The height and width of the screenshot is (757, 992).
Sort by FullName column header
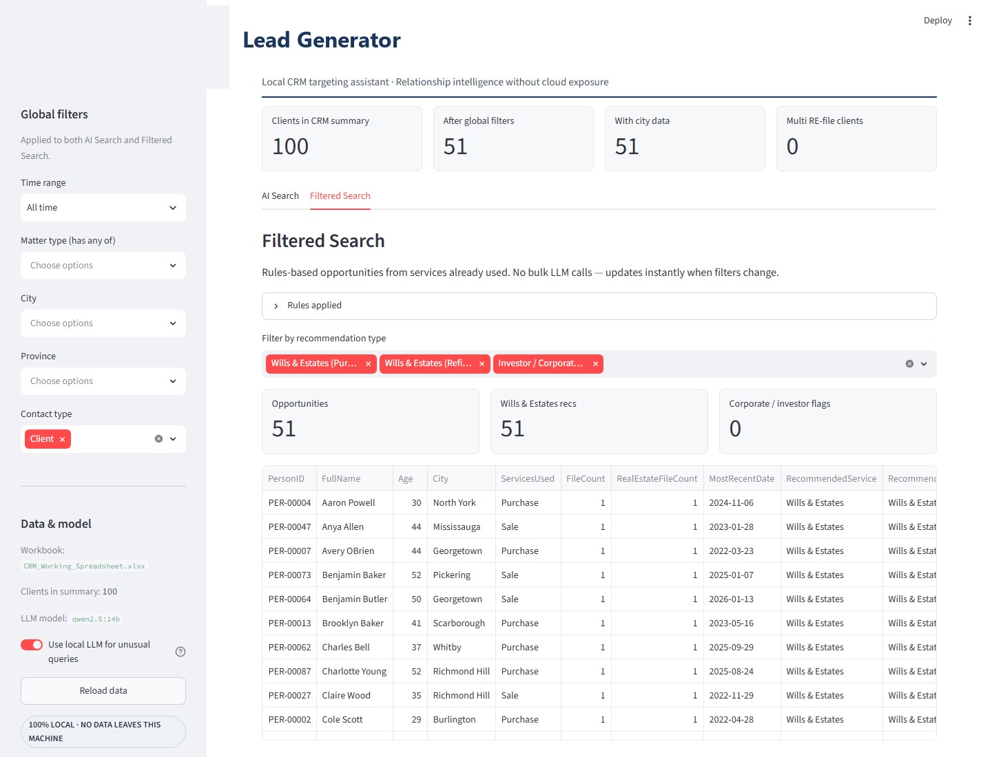click(355, 479)
